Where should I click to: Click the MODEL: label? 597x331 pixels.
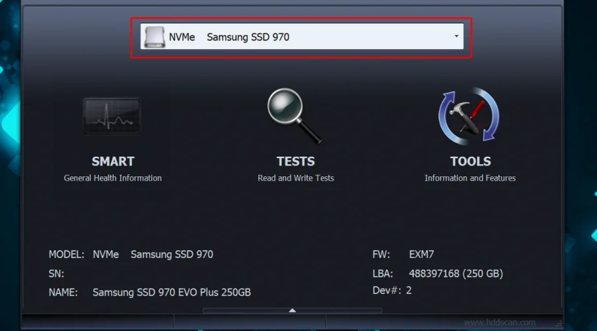66,255
